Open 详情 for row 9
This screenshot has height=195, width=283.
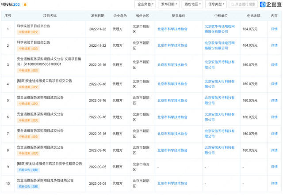tap(274, 167)
